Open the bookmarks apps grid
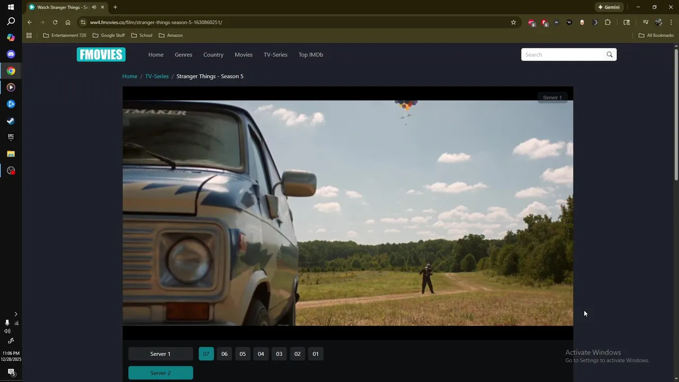The height and width of the screenshot is (382, 679). (x=29, y=36)
